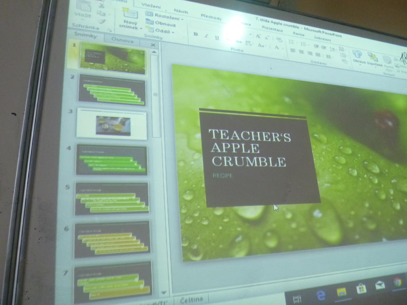This screenshot has width=407, height=305.
Task: Toggle Italic text formatting
Action: [206, 36]
